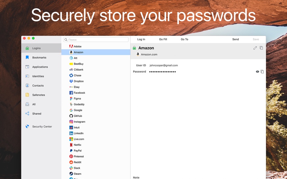Select the Intuit login entry

(96, 127)
